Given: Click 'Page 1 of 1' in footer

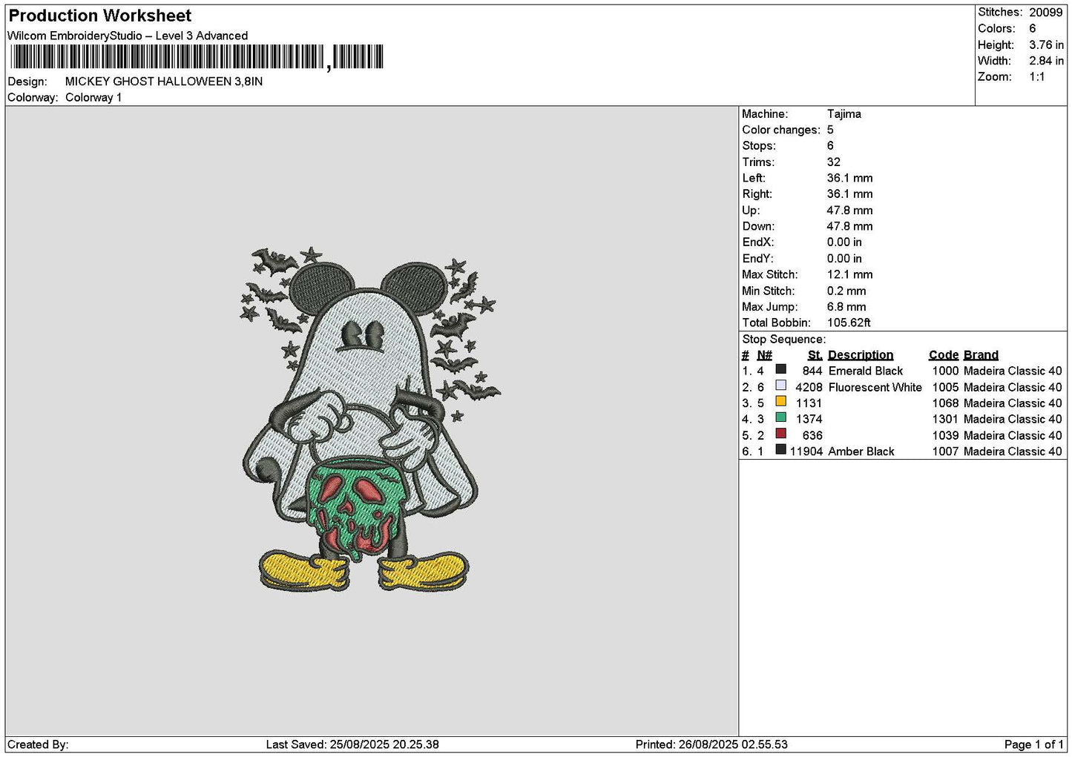Looking at the screenshot, I should point(1033,744).
